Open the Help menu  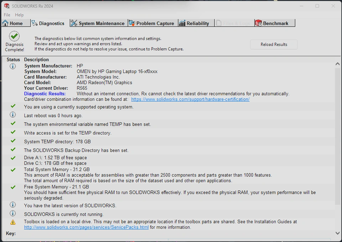click(x=19, y=15)
